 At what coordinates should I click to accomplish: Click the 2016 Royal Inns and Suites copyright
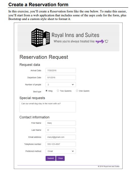click(108, 166)
